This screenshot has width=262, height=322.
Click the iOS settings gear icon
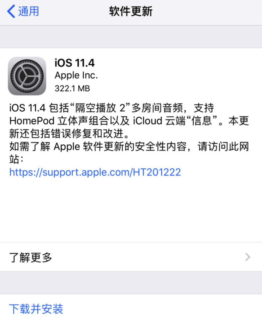click(x=27, y=76)
